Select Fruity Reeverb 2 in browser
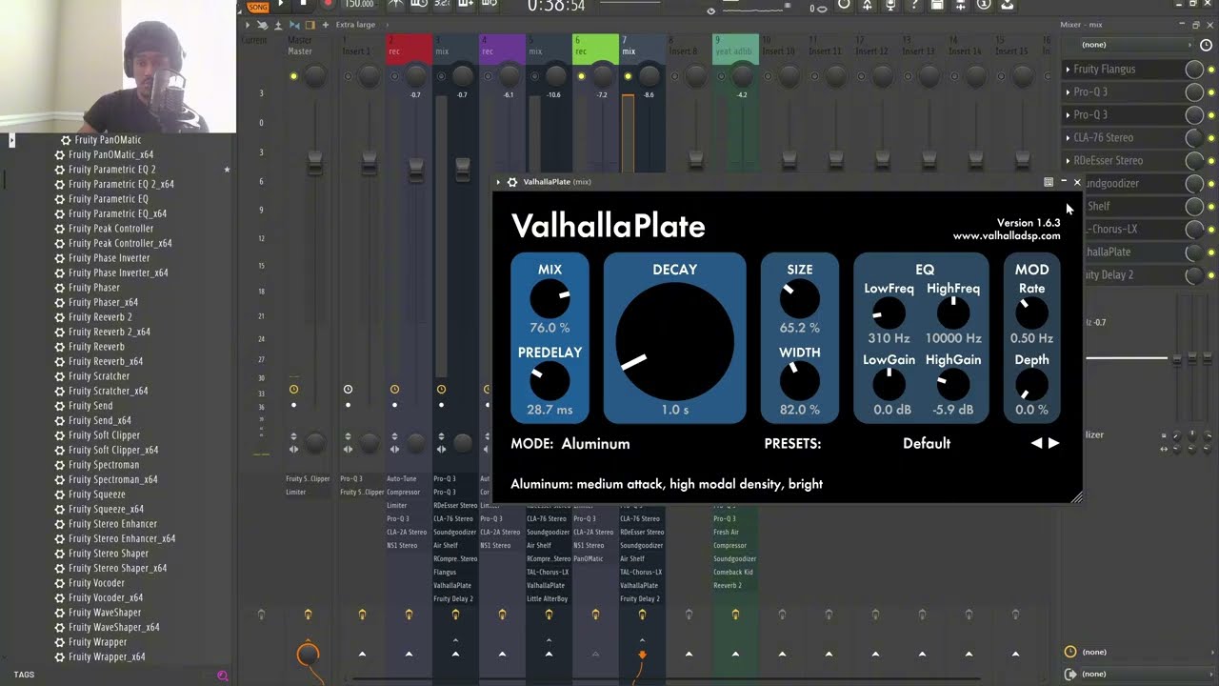The image size is (1219, 686). [x=100, y=317]
